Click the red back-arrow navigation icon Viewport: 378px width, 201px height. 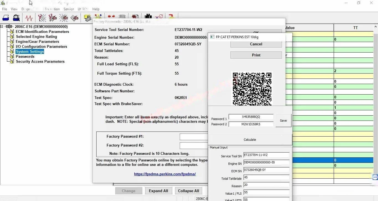tap(109, 17)
